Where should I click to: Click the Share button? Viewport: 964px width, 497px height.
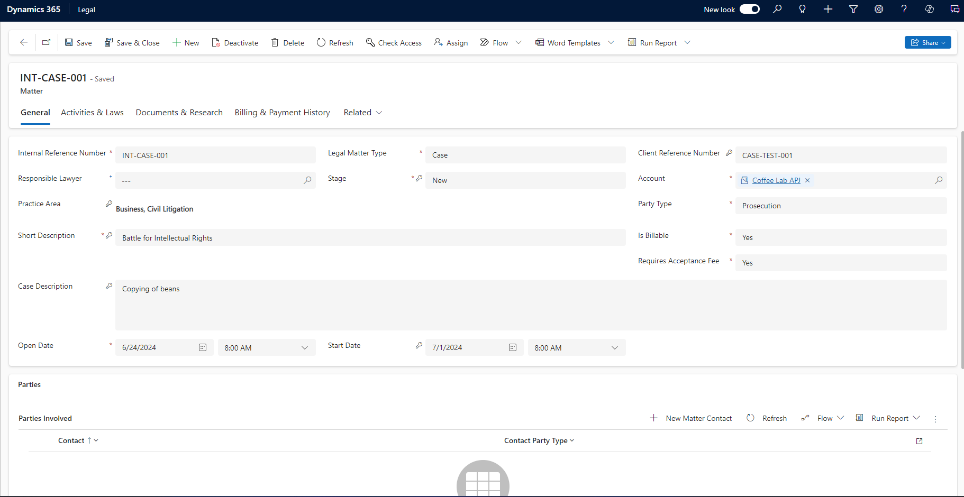(928, 43)
